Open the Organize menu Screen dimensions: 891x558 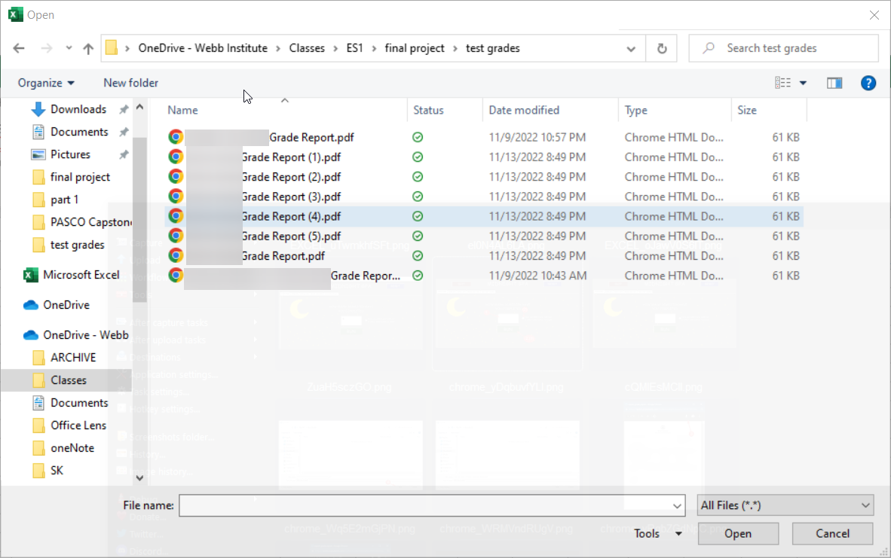46,83
